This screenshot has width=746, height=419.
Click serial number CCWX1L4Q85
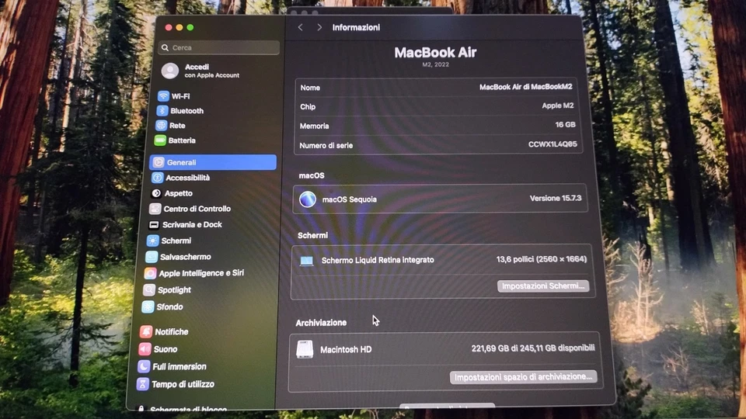[553, 144]
